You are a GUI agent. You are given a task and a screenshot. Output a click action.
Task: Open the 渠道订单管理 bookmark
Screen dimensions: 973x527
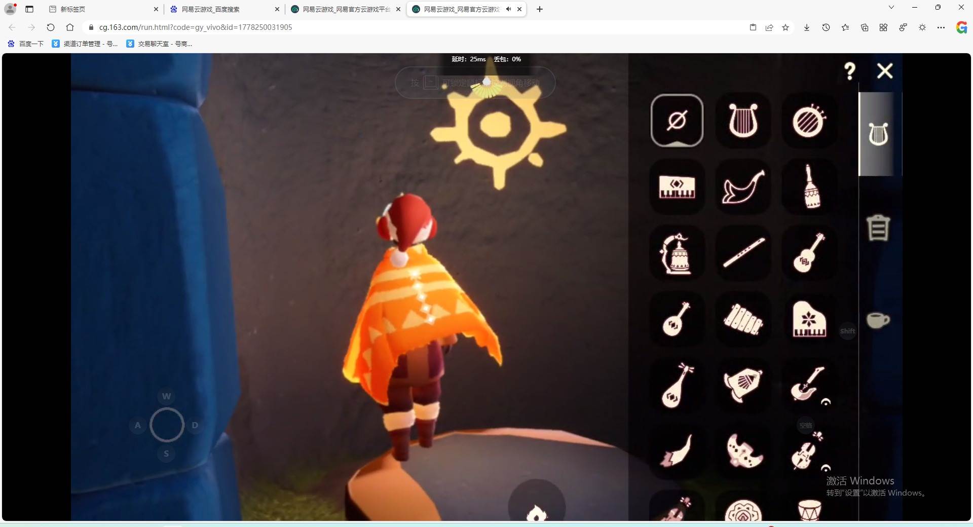[85, 44]
